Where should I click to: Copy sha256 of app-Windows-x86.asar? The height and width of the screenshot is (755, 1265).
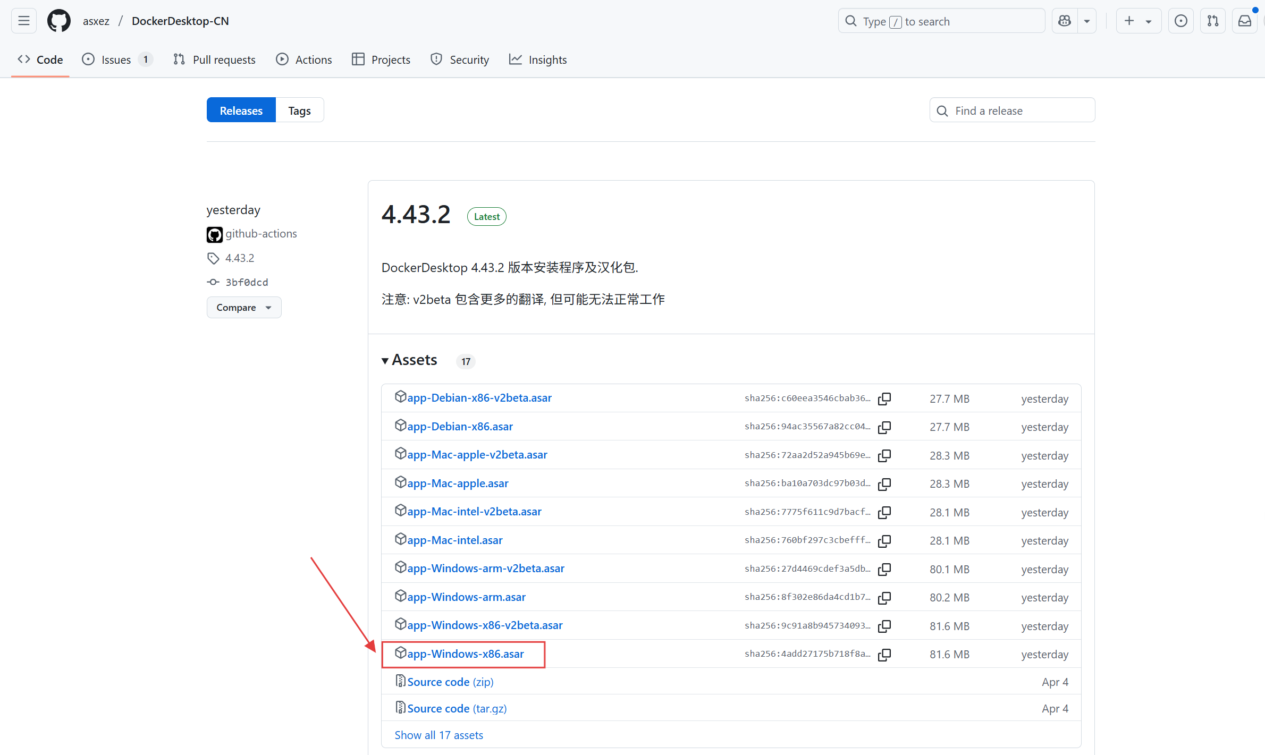coord(884,655)
